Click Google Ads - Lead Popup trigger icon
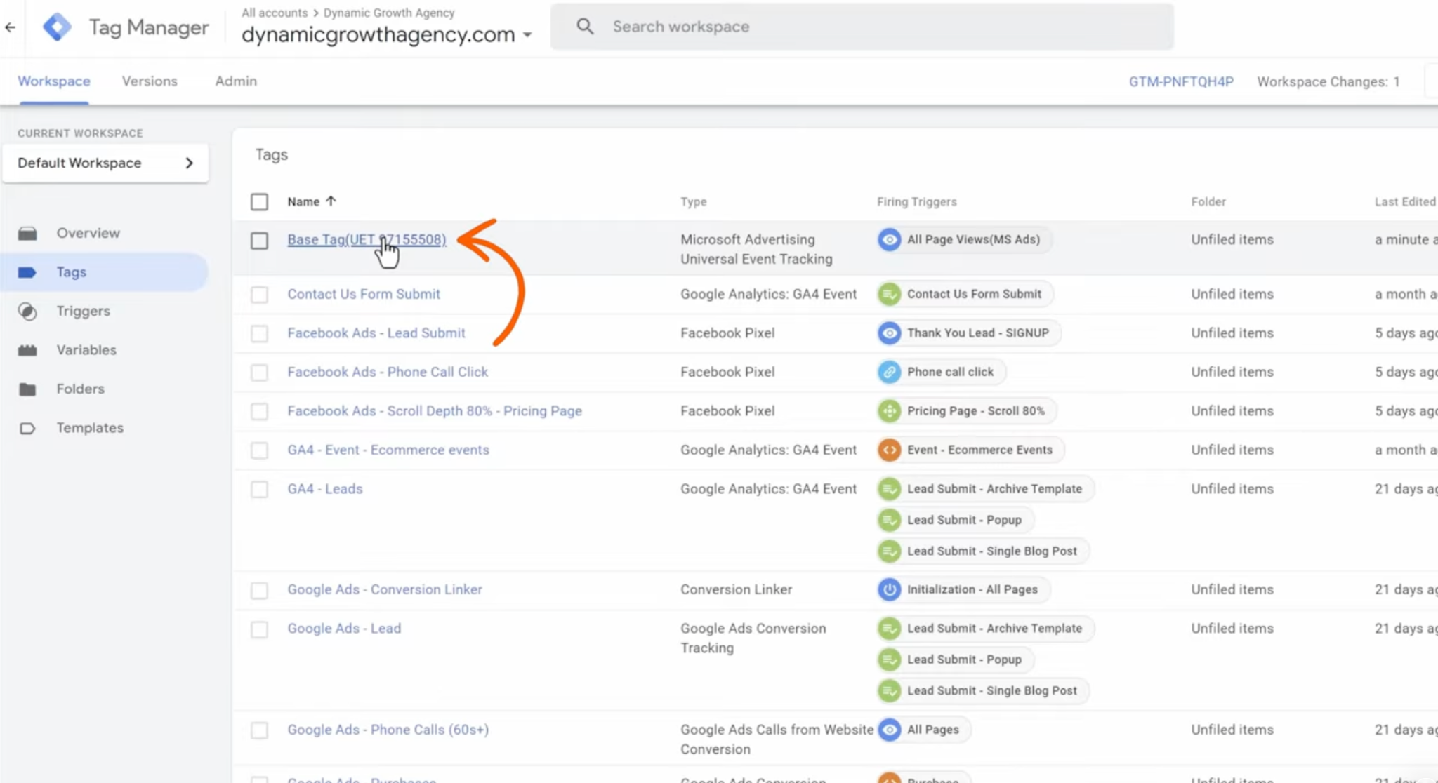Viewport: 1438px width, 783px height. (x=890, y=660)
